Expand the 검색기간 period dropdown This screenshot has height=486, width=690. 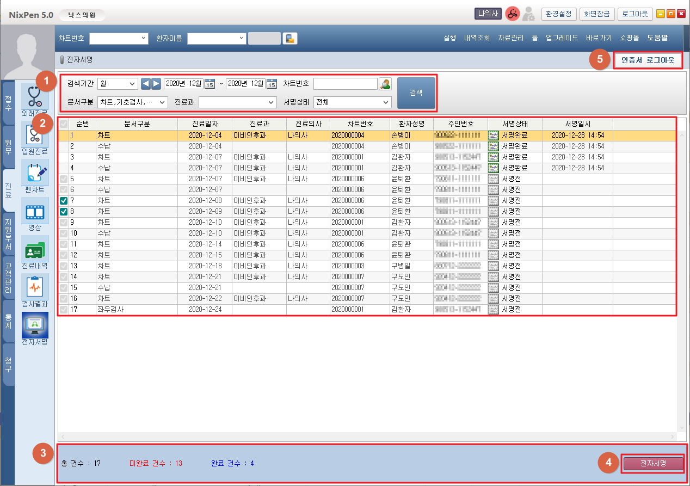pyautogui.click(x=117, y=84)
